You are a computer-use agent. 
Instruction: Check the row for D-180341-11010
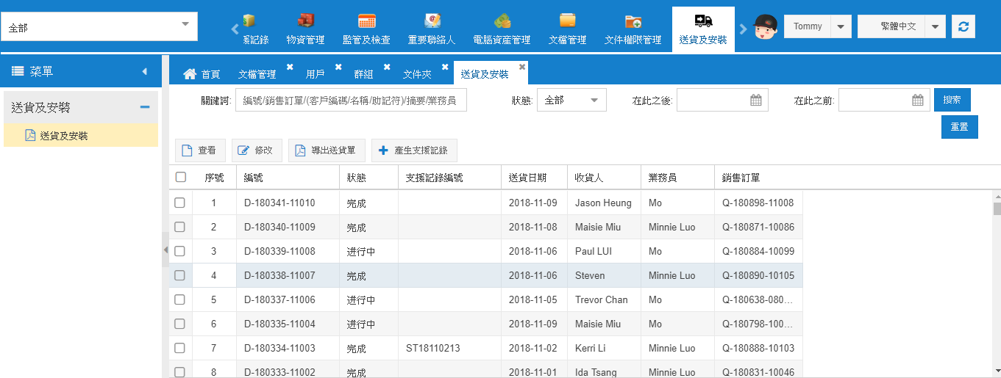pos(179,203)
